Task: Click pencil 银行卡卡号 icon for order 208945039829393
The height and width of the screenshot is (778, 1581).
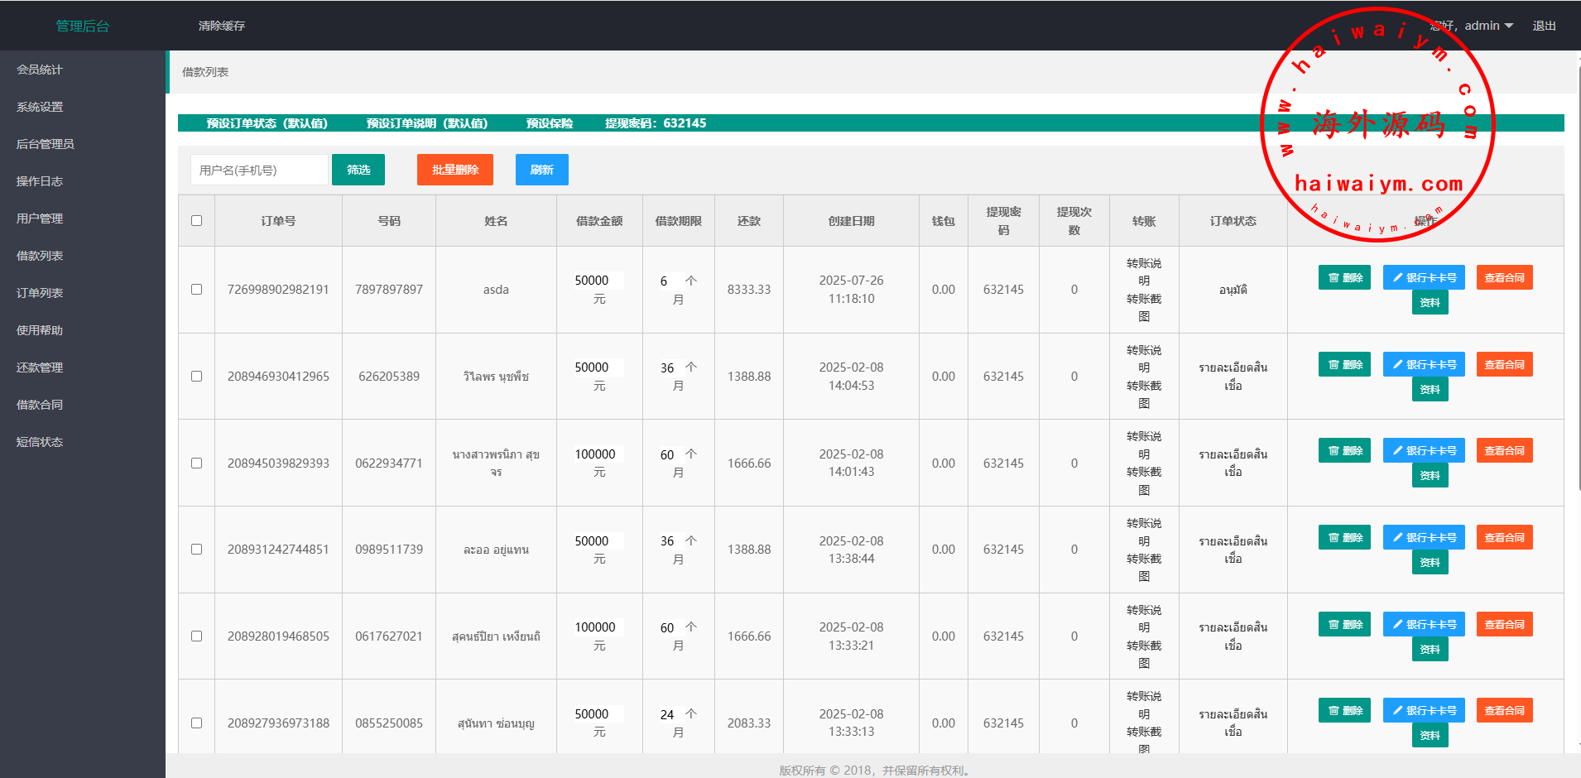Action: click(x=1398, y=451)
